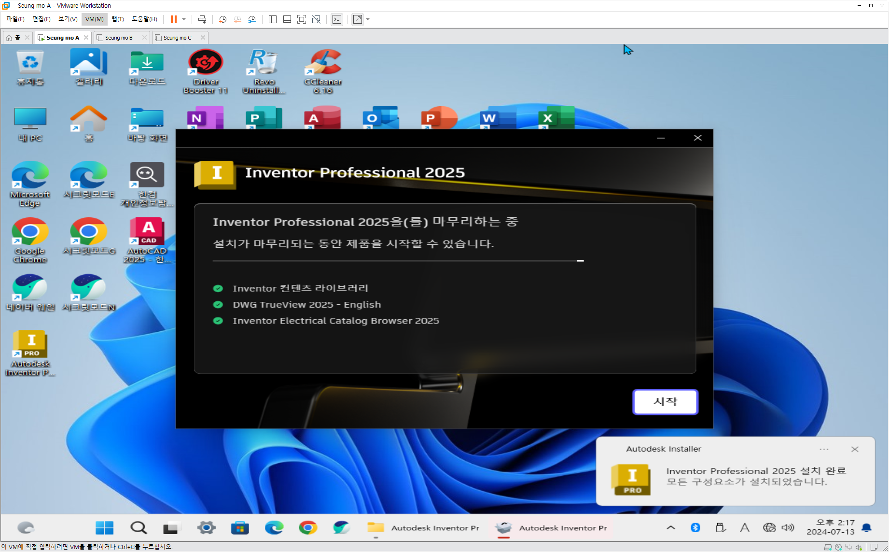Viewport: 889px width, 552px height.
Task: Select the Word desktop icon
Action: [498, 117]
